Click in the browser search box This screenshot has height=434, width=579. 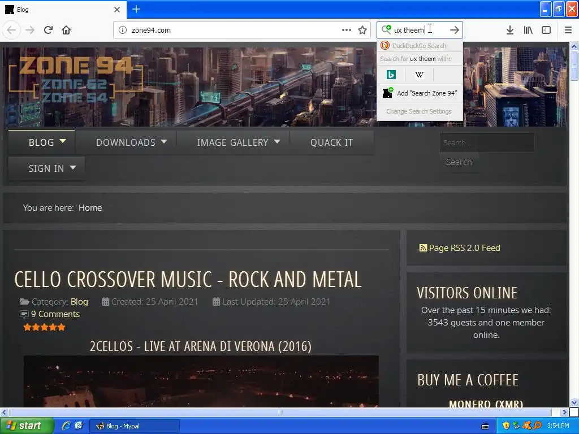pyautogui.click(x=419, y=30)
